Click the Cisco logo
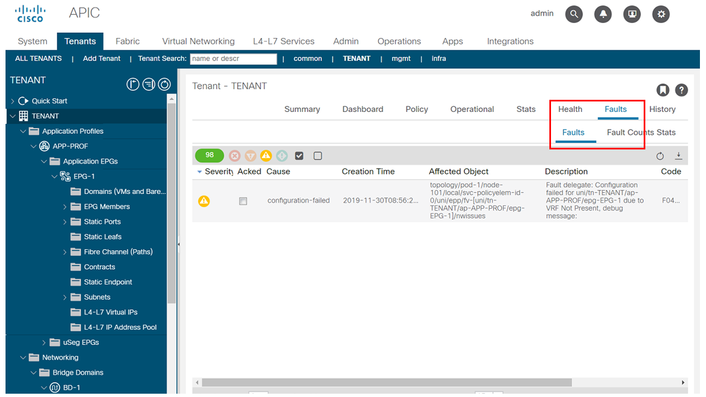Image resolution: width=706 pixels, height=397 pixels. click(x=30, y=14)
